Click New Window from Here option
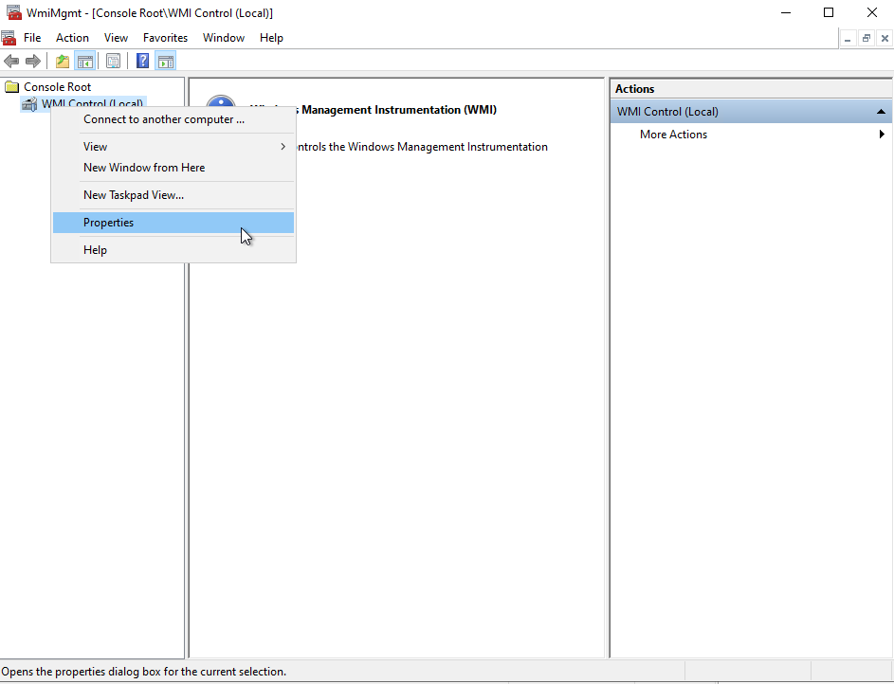Screen dimensions: 894x684 144,168
